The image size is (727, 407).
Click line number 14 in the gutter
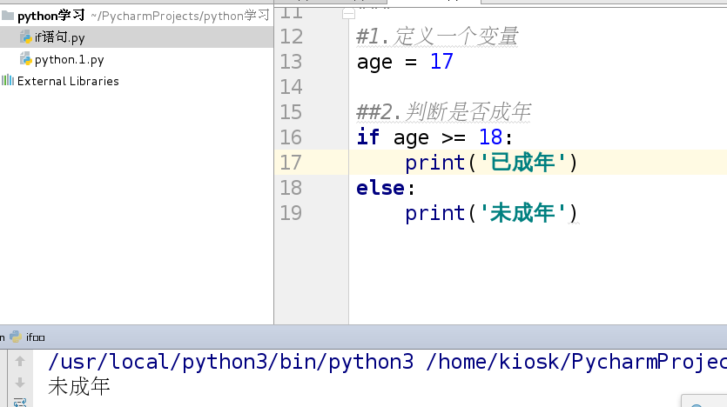pos(291,87)
